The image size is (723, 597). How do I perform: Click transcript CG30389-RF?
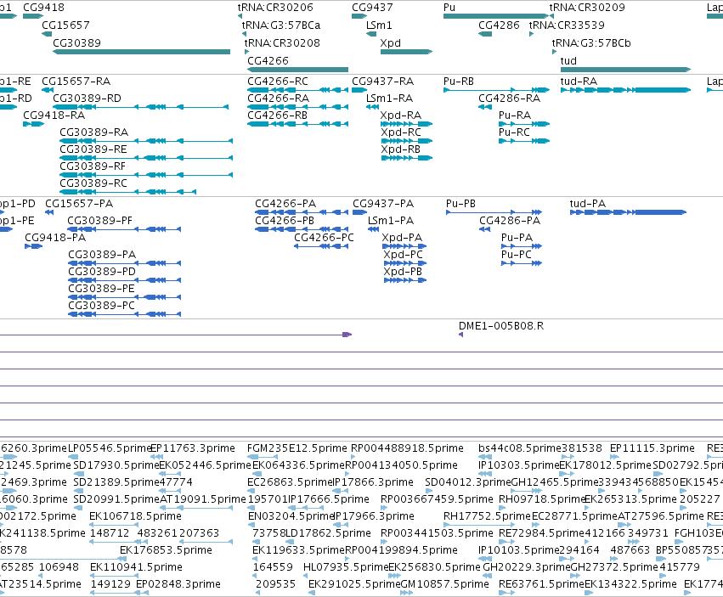point(146,175)
